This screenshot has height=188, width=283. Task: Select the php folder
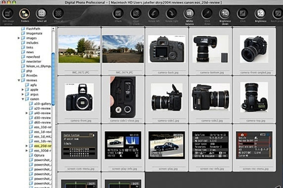coord(27,71)
